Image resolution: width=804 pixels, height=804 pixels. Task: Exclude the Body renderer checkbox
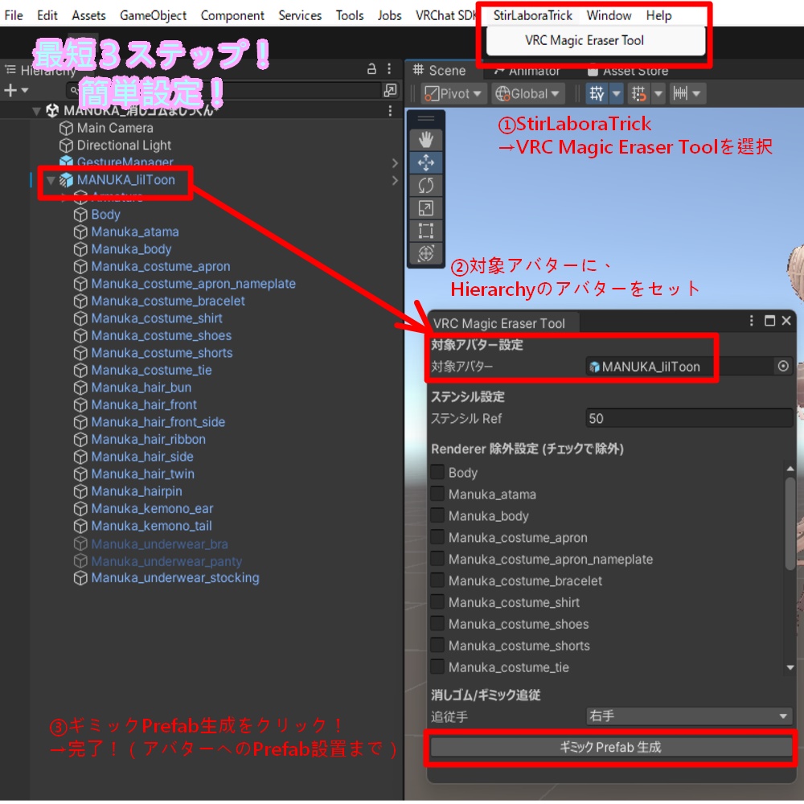[x=437, y=473]
